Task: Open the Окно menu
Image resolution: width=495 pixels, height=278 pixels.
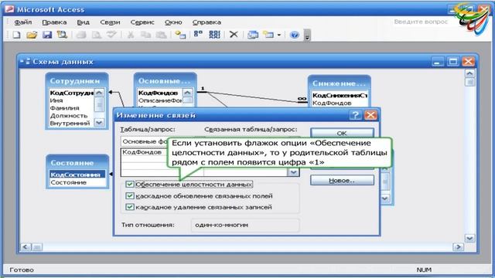Action: coord(173,22)
